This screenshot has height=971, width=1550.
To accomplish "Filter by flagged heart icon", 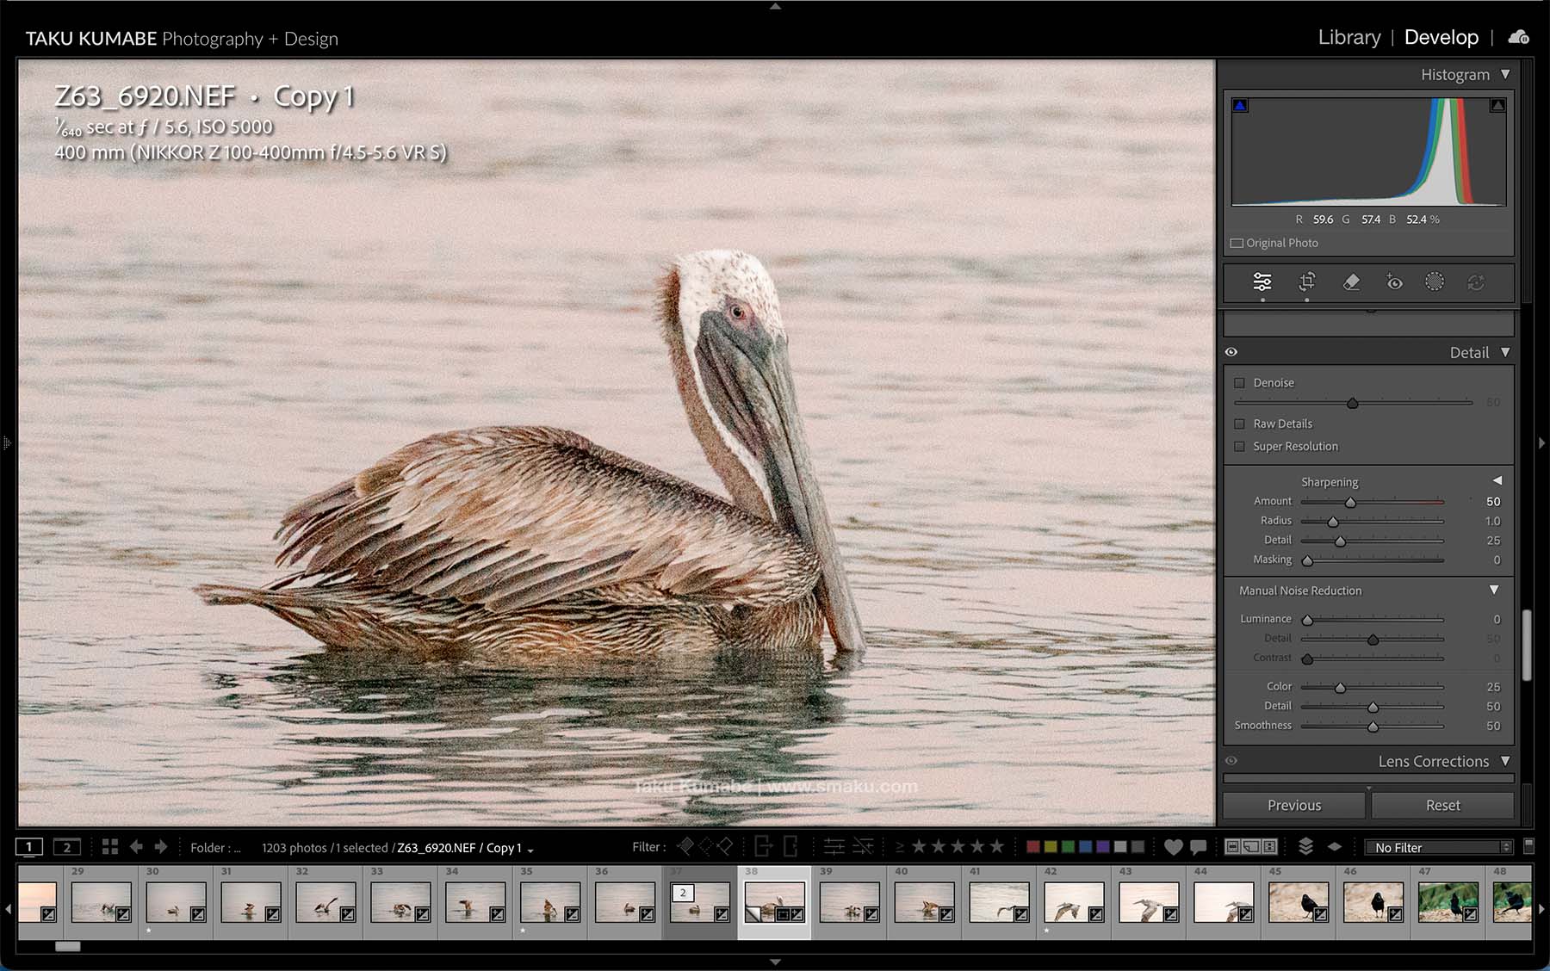I will coord(1173,847).
